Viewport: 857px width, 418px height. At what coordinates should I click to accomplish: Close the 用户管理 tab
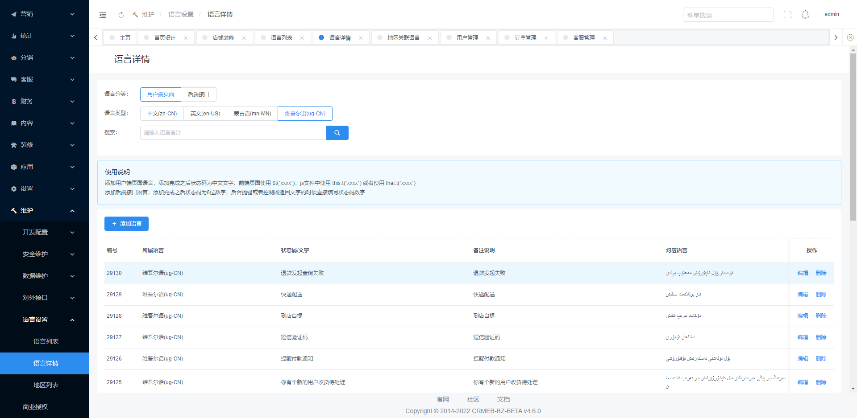pos(488,38)
